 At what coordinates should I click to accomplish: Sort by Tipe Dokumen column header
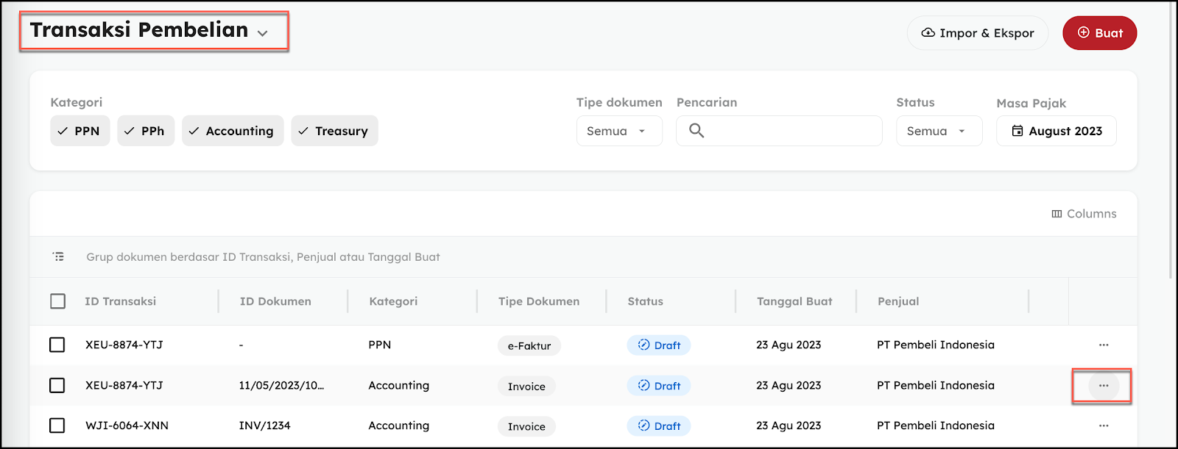tap(539, 301)
